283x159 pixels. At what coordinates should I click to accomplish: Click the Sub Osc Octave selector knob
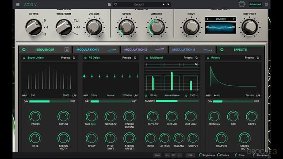34,27
